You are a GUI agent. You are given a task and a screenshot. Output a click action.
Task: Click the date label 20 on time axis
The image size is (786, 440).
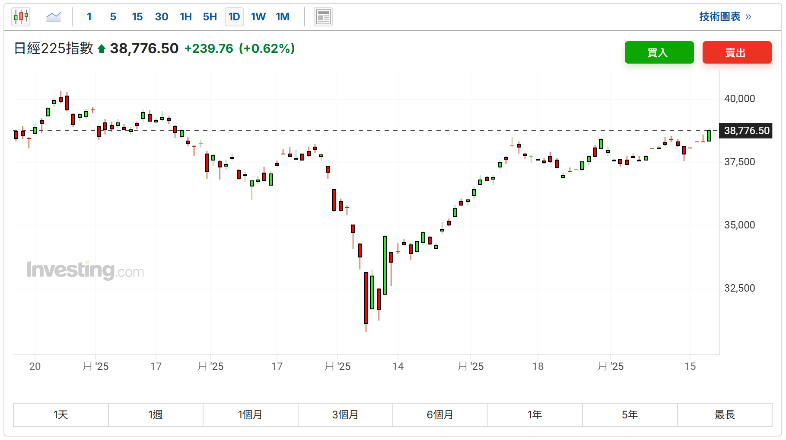(x=35, y=366)
